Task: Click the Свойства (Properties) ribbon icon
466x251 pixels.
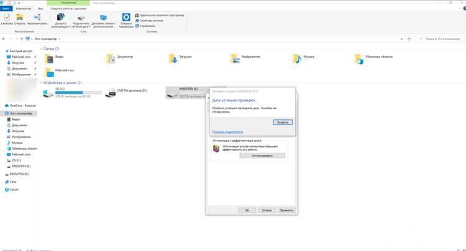Action: pos(7,17)
